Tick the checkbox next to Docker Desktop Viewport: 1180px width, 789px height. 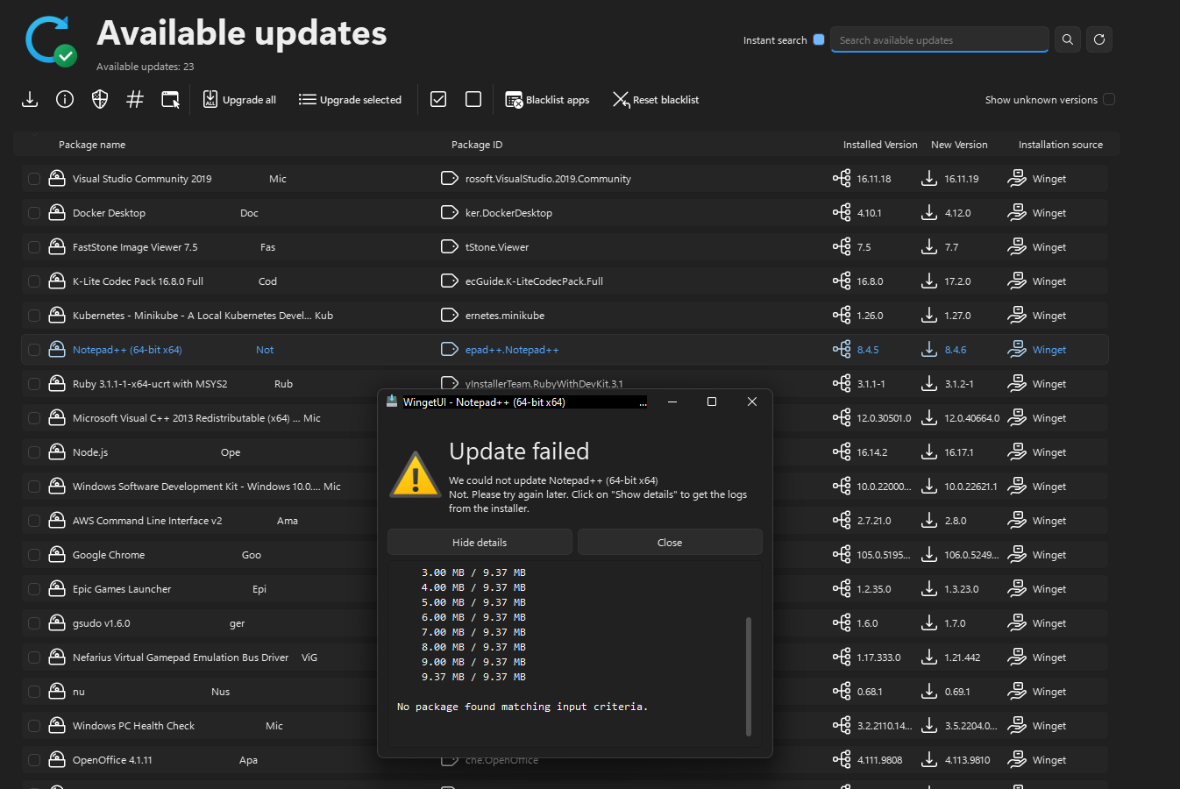(x=34, y=212)
